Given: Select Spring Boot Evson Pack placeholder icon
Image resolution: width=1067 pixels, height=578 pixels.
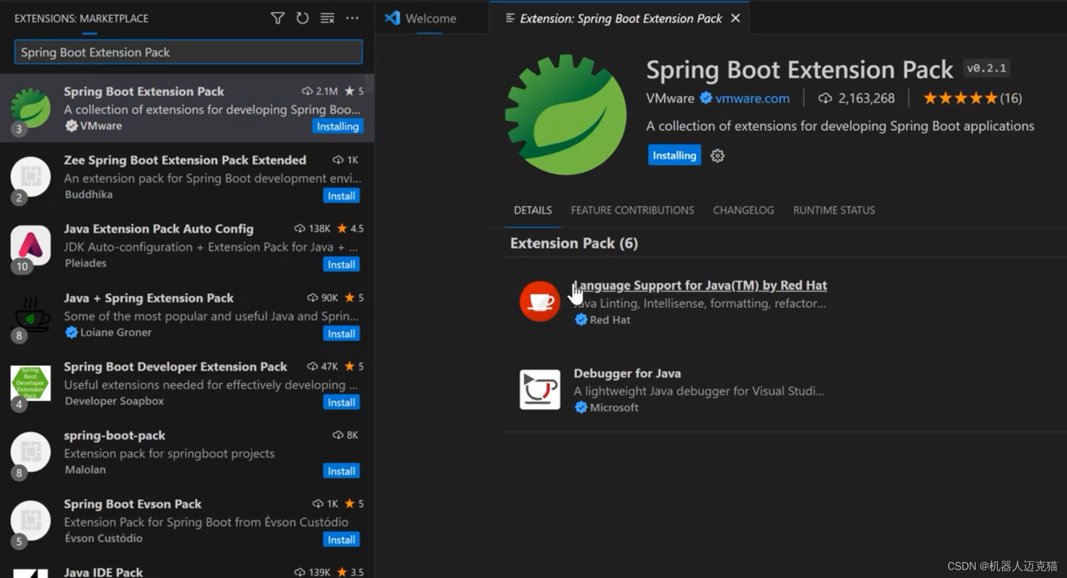Looking at the screenshot, I should point(30,521).
